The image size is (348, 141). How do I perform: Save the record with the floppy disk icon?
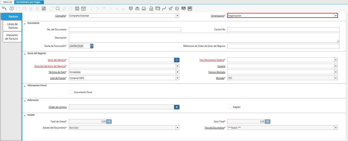point(44,9)
